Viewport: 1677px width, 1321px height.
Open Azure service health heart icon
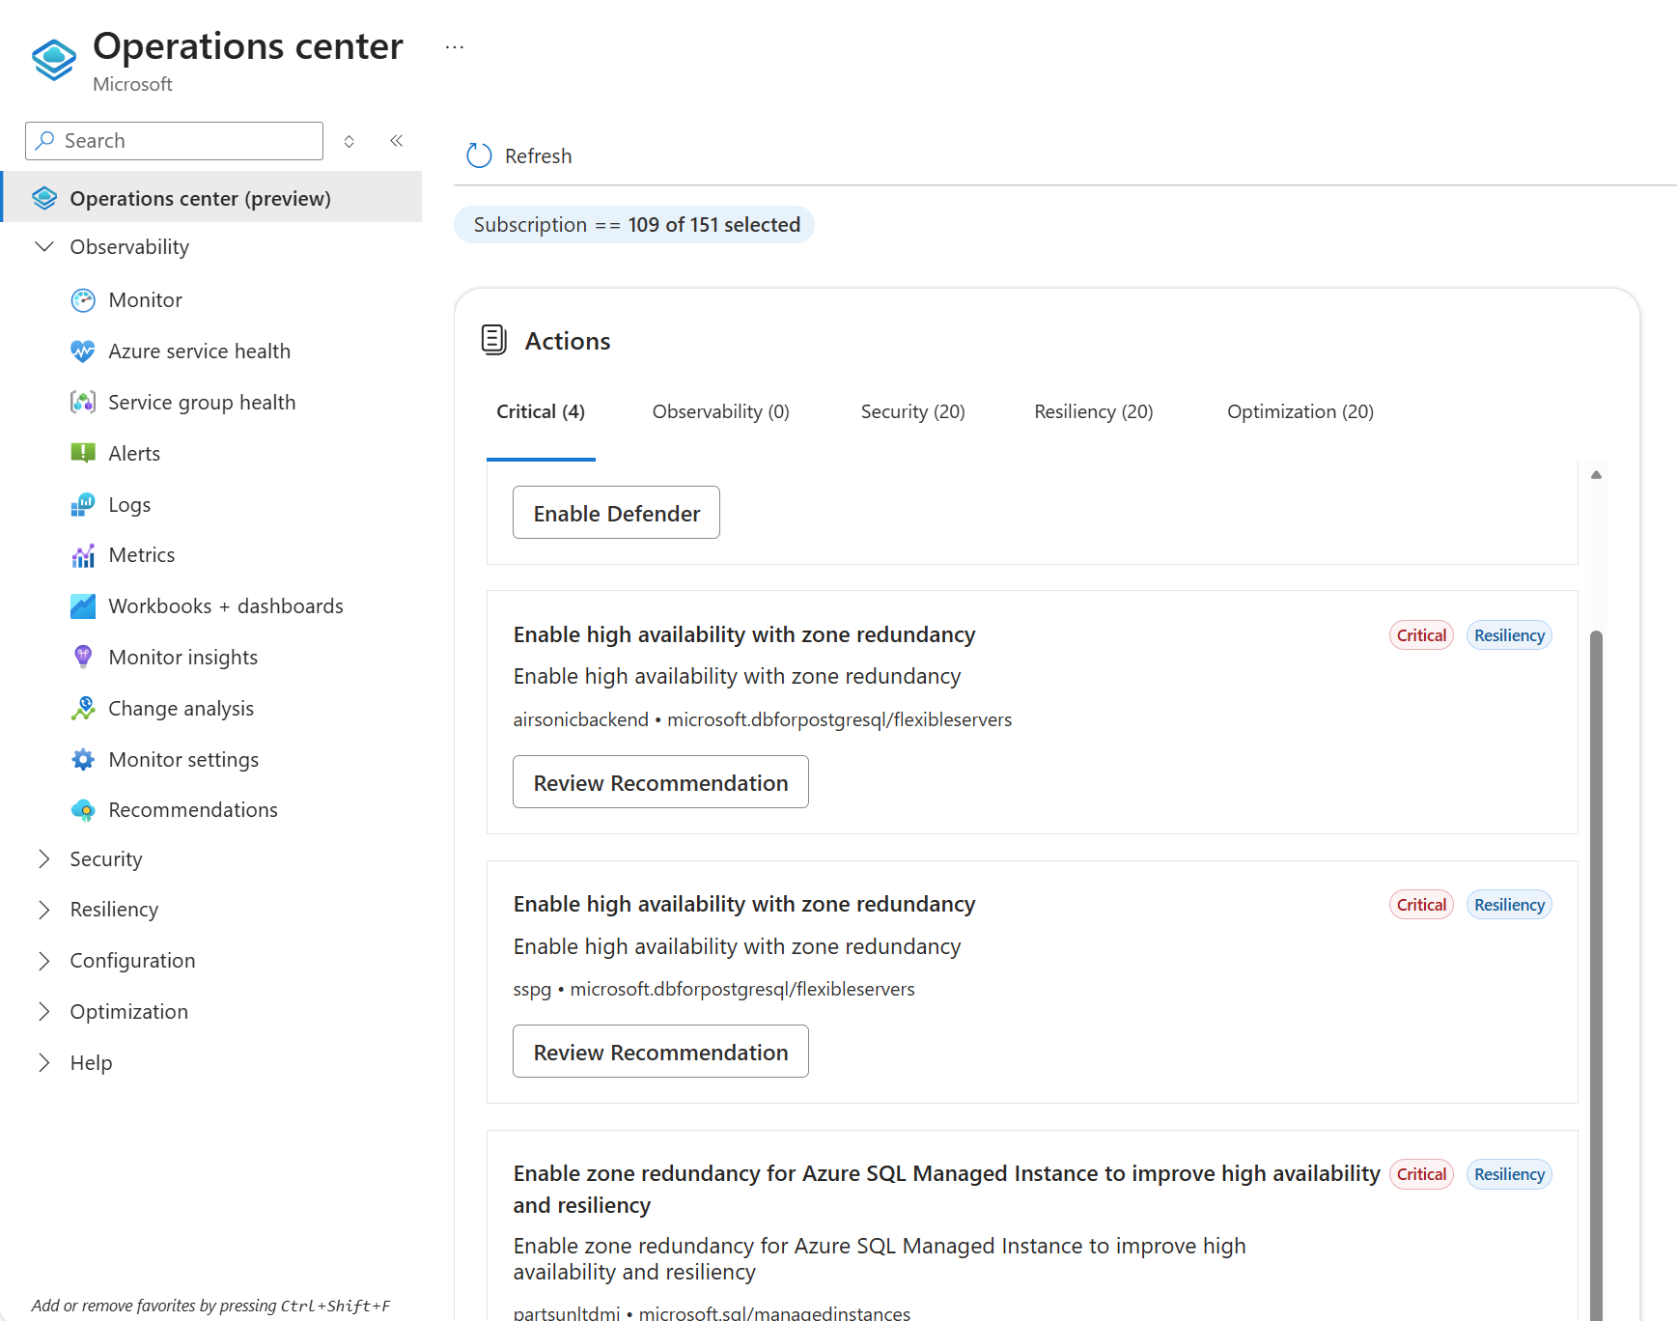click(x=83, y=351)
